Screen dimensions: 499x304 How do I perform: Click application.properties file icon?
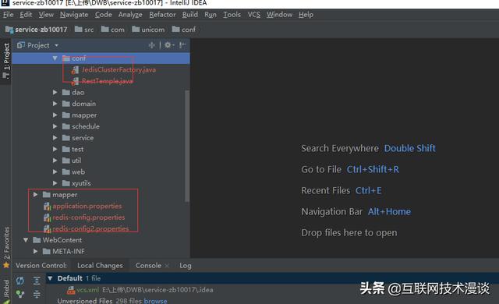(47, 207)
